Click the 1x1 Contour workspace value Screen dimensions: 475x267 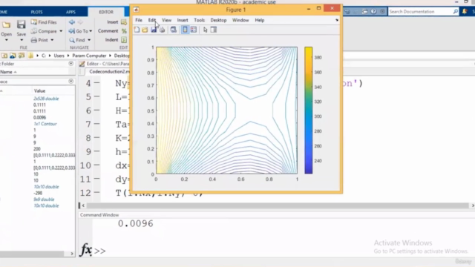pos(45,124)
